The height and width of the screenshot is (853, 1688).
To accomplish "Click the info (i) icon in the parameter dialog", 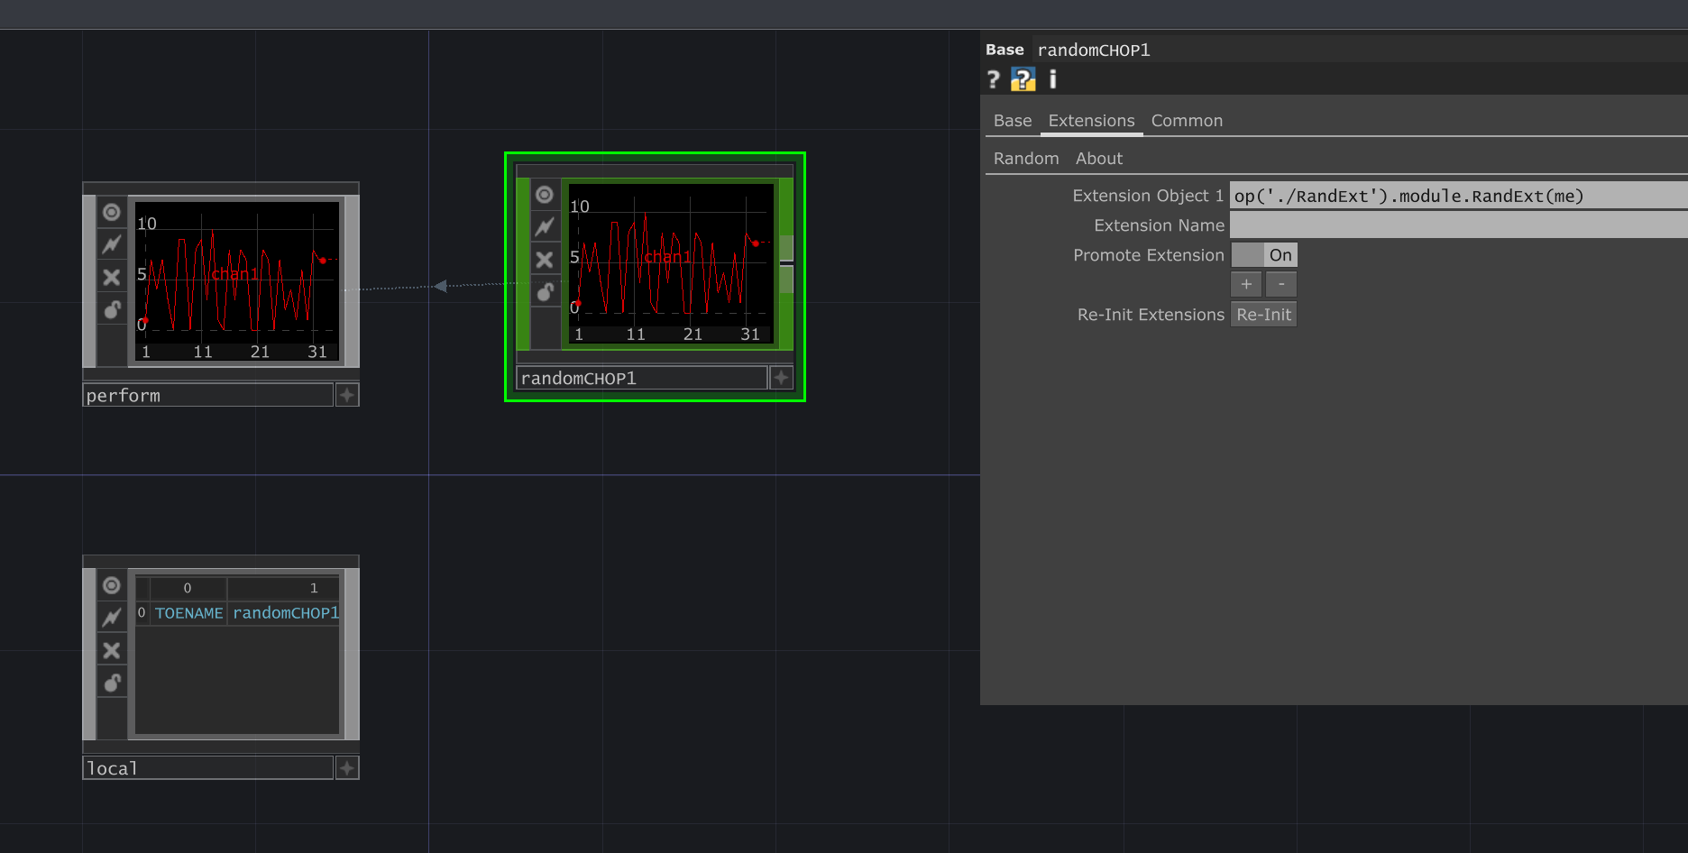I will 1051,80.
